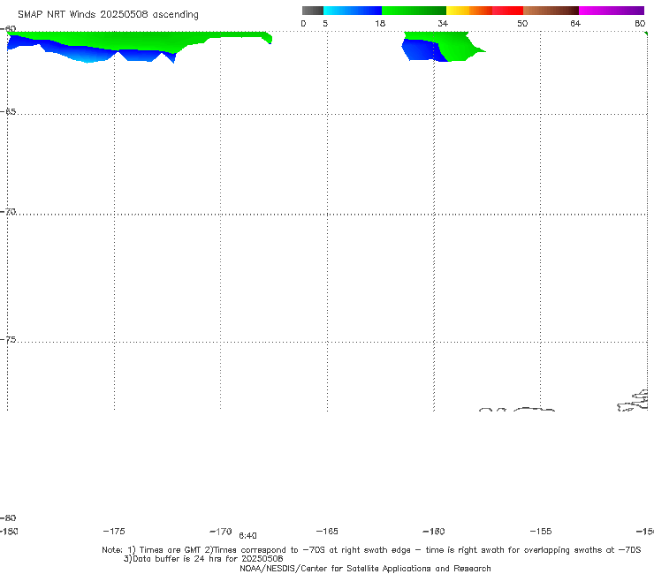Click the color bar label '5'

point(325,23)
